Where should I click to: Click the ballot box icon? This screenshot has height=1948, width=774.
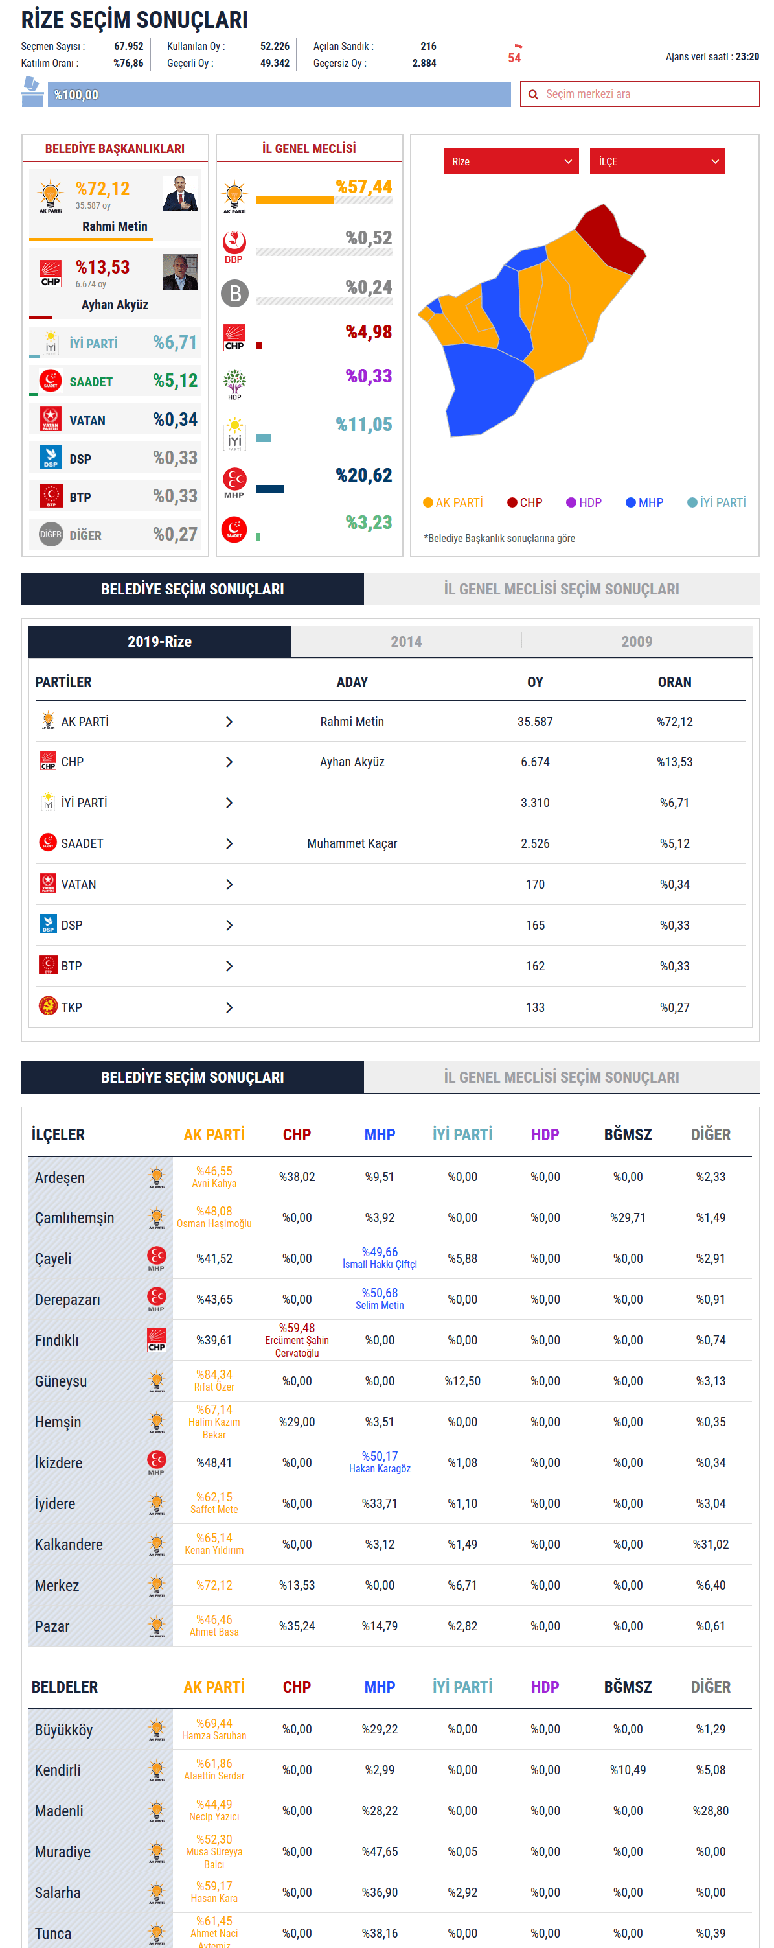click(x=32, y=92)
